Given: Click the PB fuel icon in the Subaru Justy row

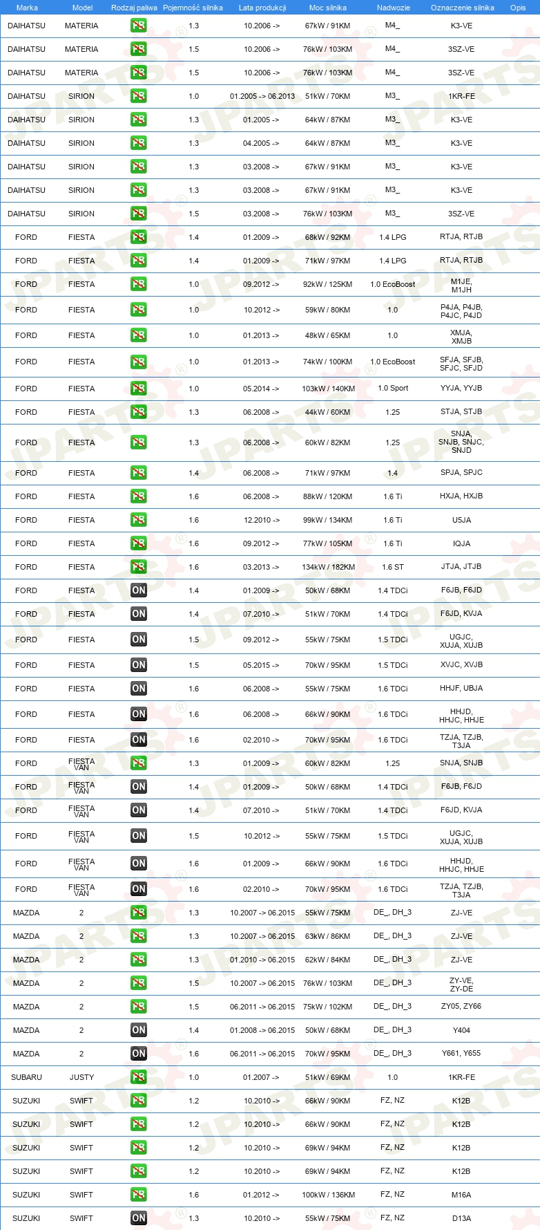Looking at the screenshot, I should coord(138,1077).
